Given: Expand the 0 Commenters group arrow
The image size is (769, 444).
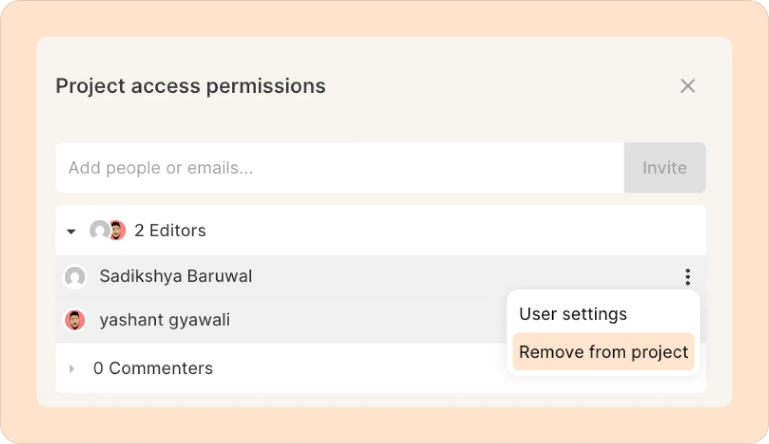Looking at the screenshot, I should click(72, 369).
